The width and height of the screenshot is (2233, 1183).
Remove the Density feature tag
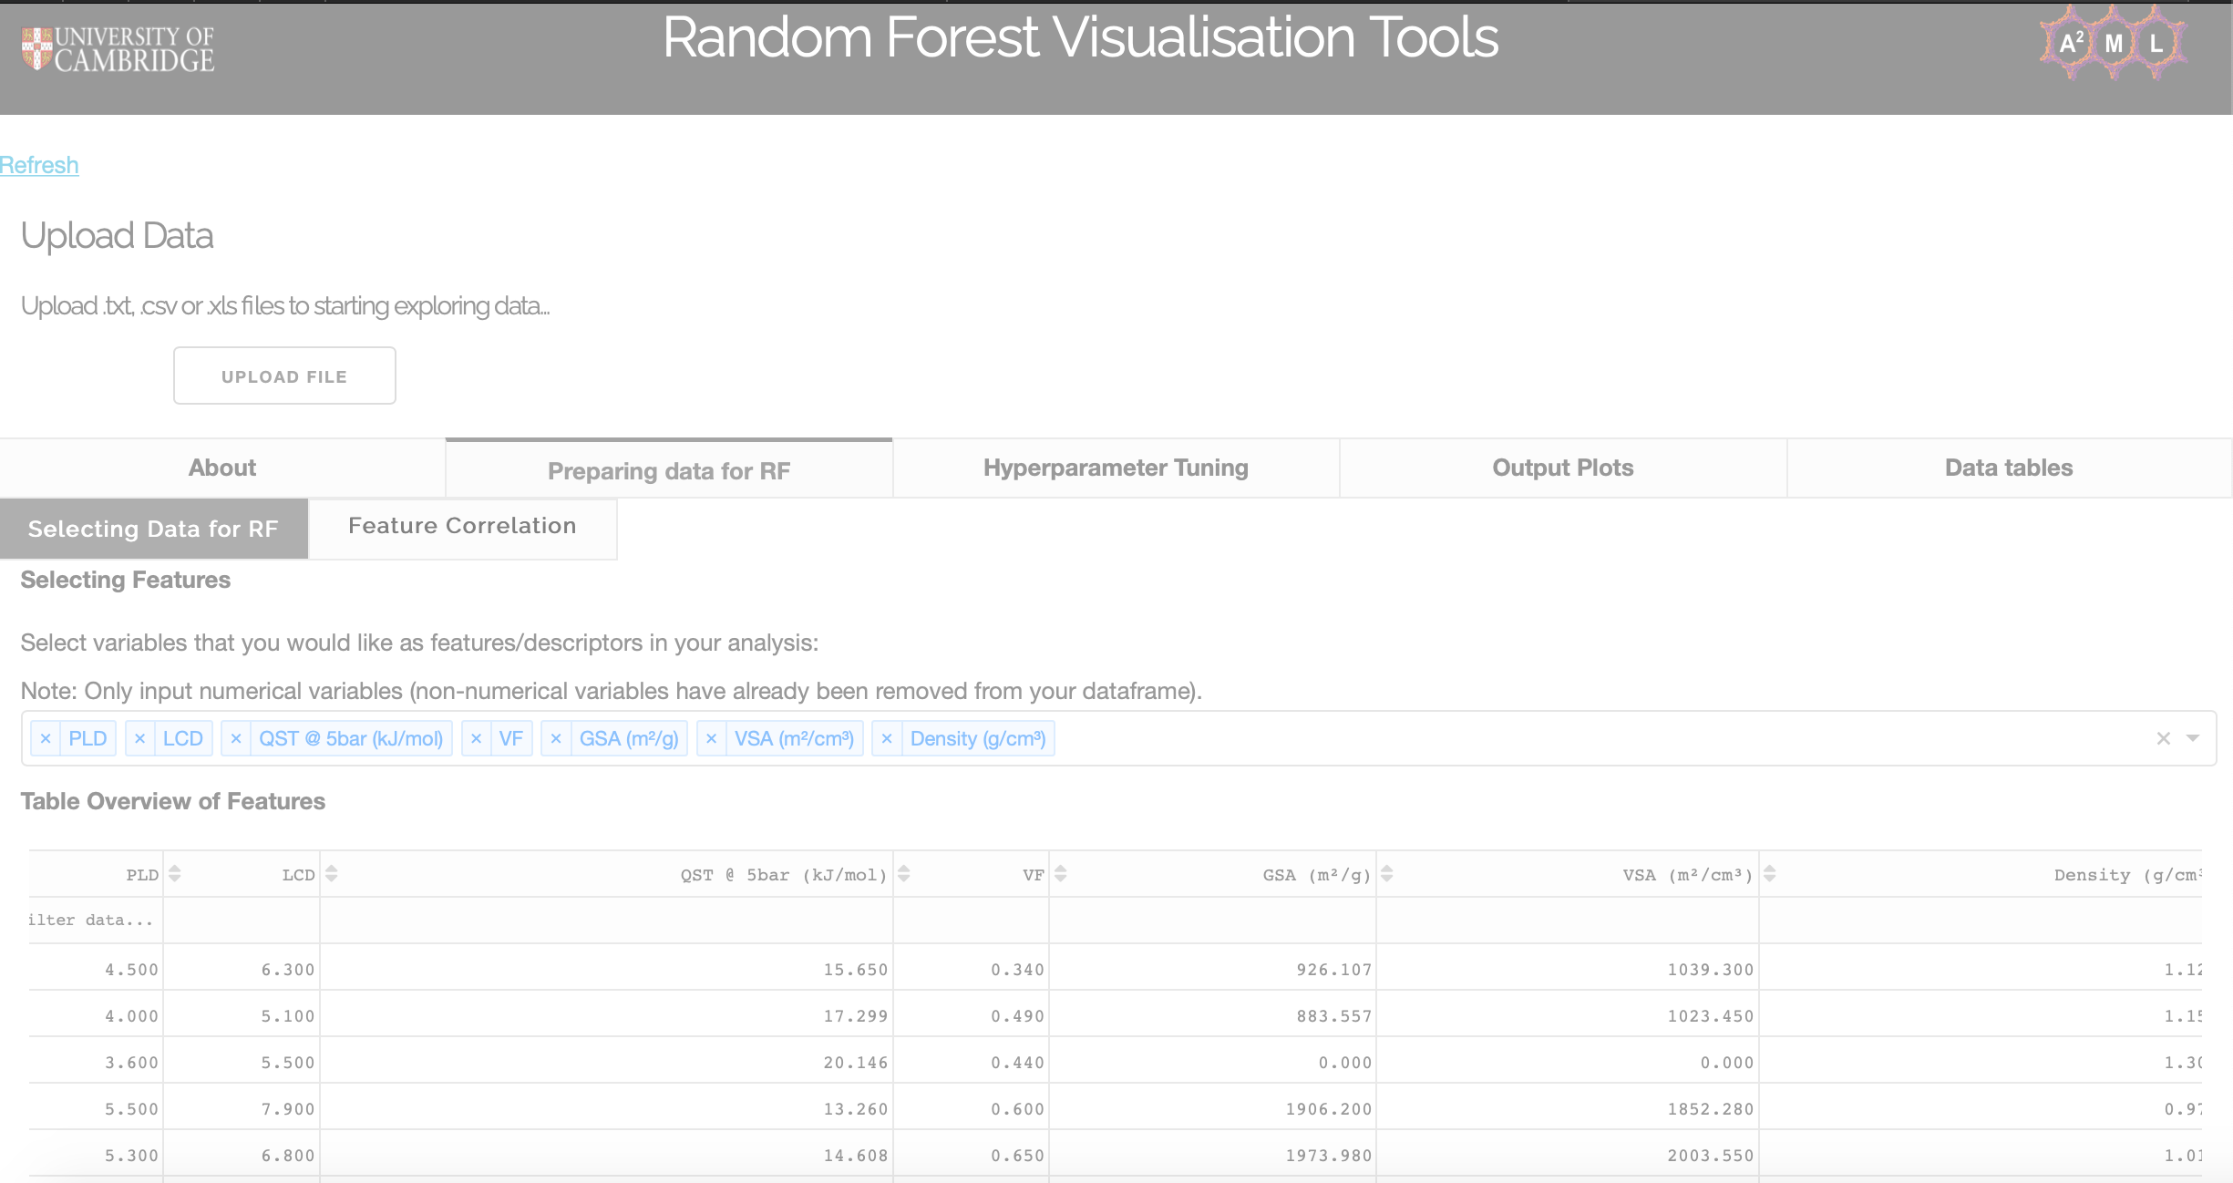click(887, 738)
